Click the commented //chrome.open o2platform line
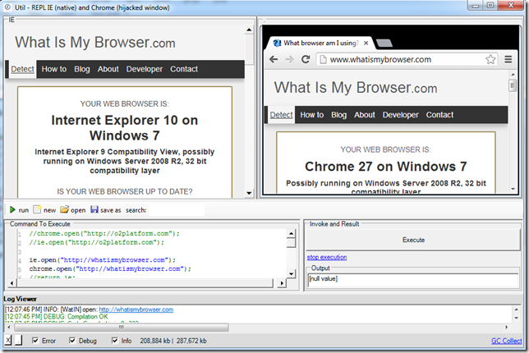Image resolution: width=529 pixels, height=353 pixels. (104, 233)
